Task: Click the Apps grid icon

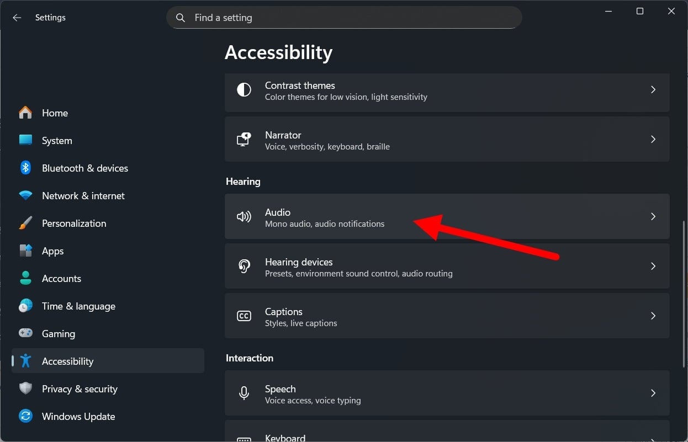Action: [25, 251]
